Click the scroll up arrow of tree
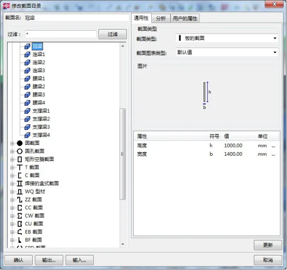The height and width of the screenshot is (270, 287). [x=123, y=46]
